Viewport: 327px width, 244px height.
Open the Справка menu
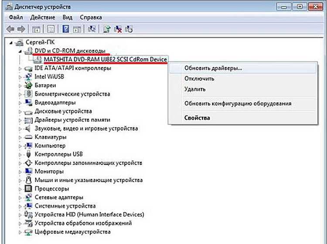pyautogui.click(x=91, y=17)
